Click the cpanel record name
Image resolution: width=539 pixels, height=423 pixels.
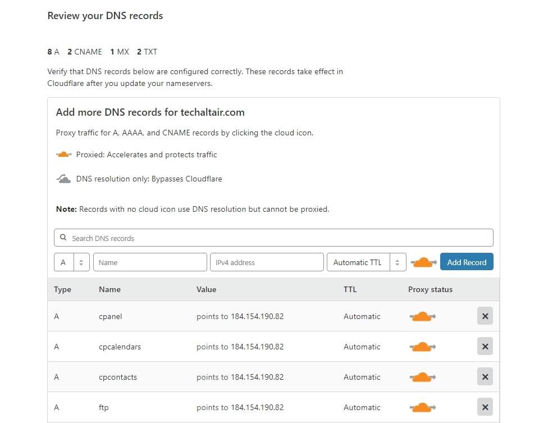point(111,317)
